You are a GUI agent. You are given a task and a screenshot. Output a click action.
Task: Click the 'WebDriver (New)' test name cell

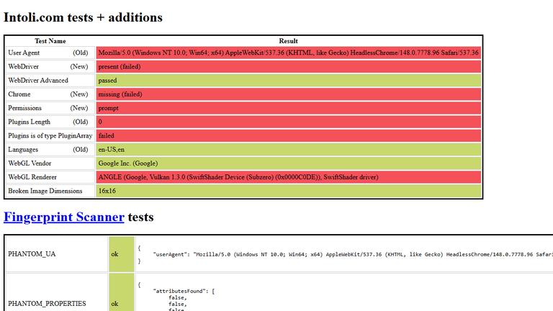(x=50, y=66)
